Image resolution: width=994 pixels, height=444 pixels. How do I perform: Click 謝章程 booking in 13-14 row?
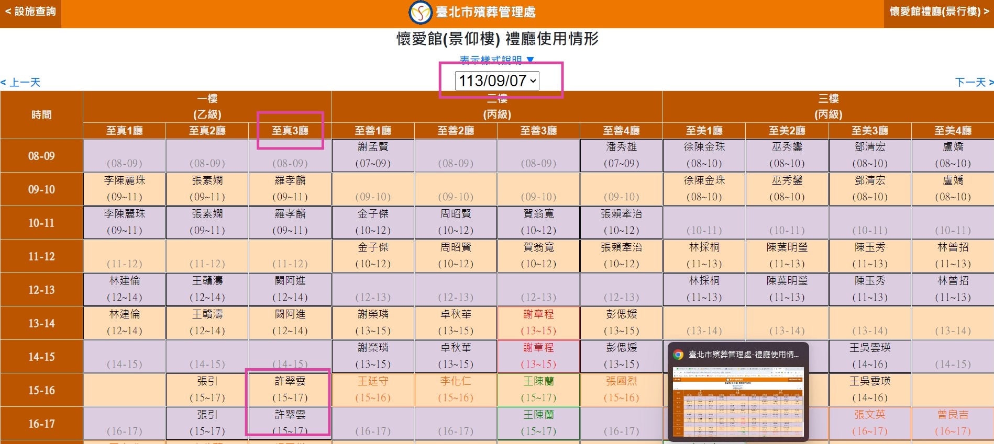[538, 323]
